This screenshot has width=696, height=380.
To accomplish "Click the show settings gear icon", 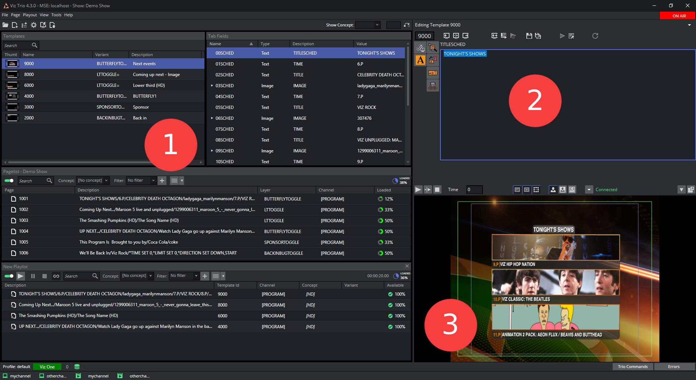I will 34,25.
